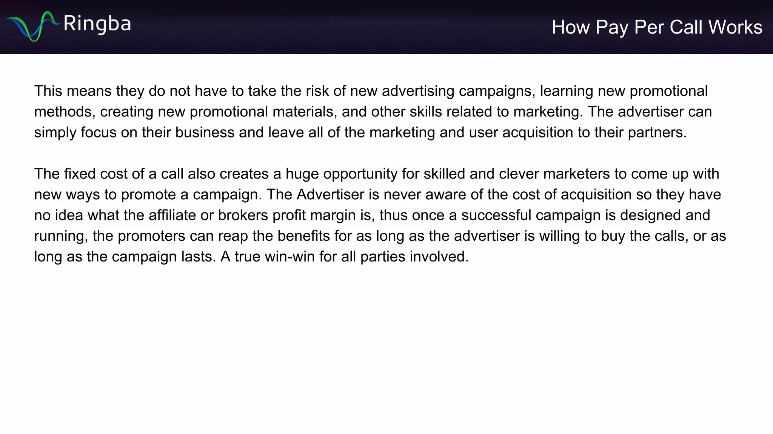The height and width of the screenshot is (434, 773).
Task: Click the sentence 'A true win-win for all parties involved.'
Action: tap(345, 257)
